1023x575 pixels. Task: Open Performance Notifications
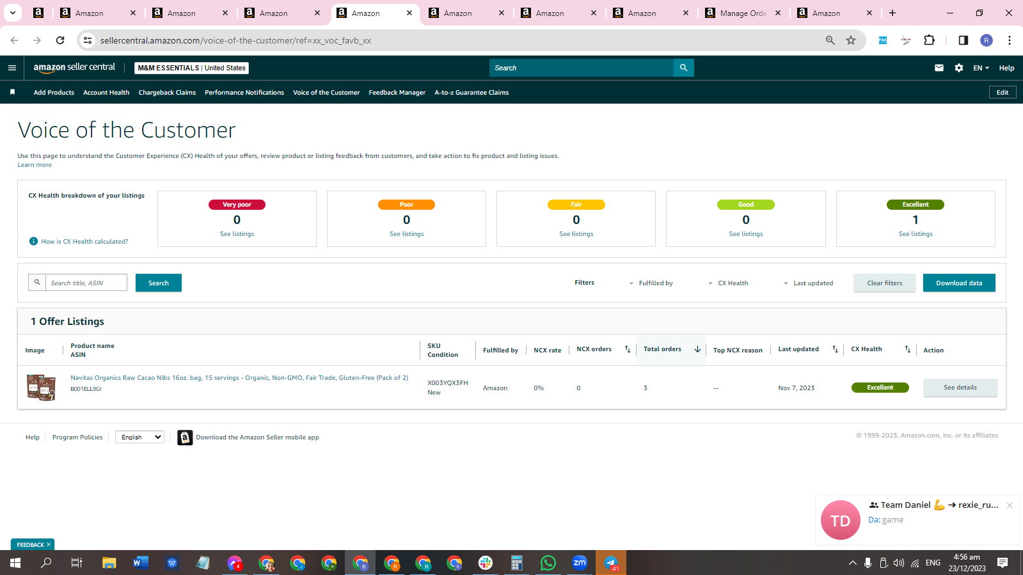coord(244,92)
